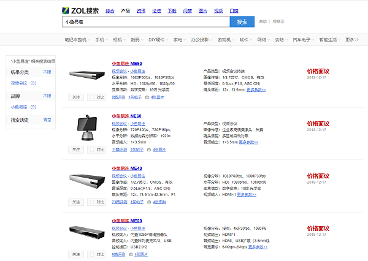The width and height of the screenshot is (368, 261).
Task: Open the 小鱼易连 NE60 product title
Action: (126, 116)
